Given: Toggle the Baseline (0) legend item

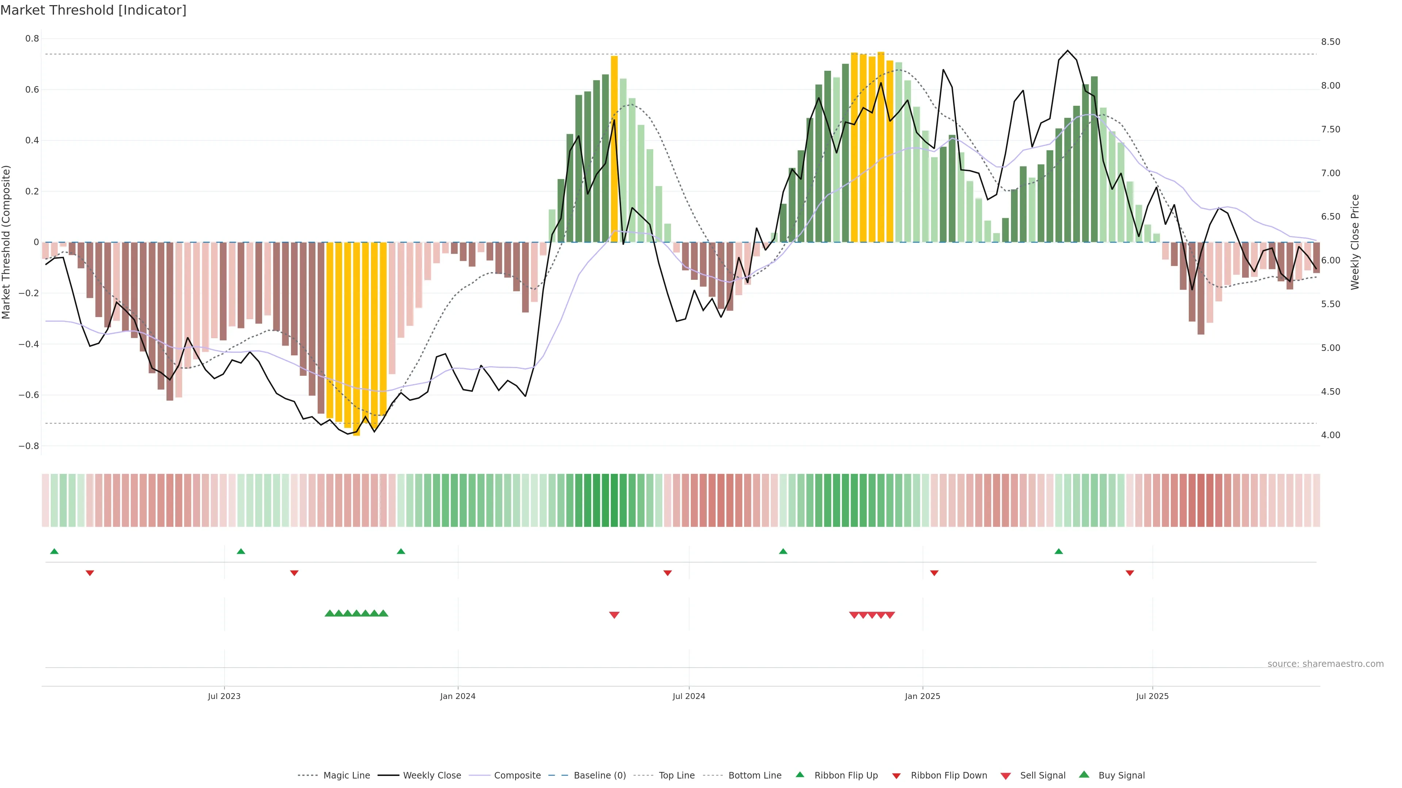Looking at the screenshot, I should [599, 776].
